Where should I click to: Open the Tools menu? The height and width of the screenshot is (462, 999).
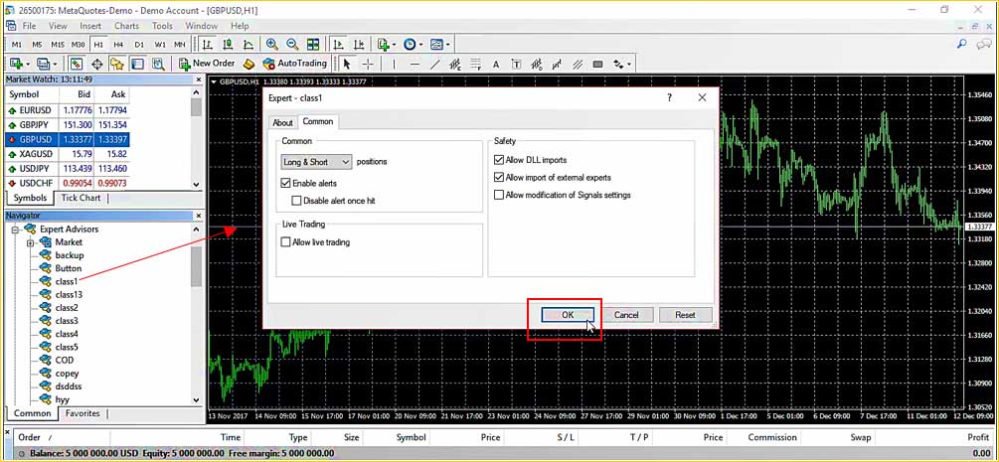tap(162, 26)
